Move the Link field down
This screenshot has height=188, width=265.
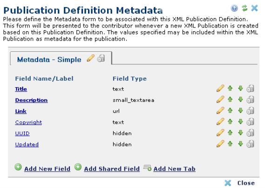pyautogui.click(x=240, y=111)
